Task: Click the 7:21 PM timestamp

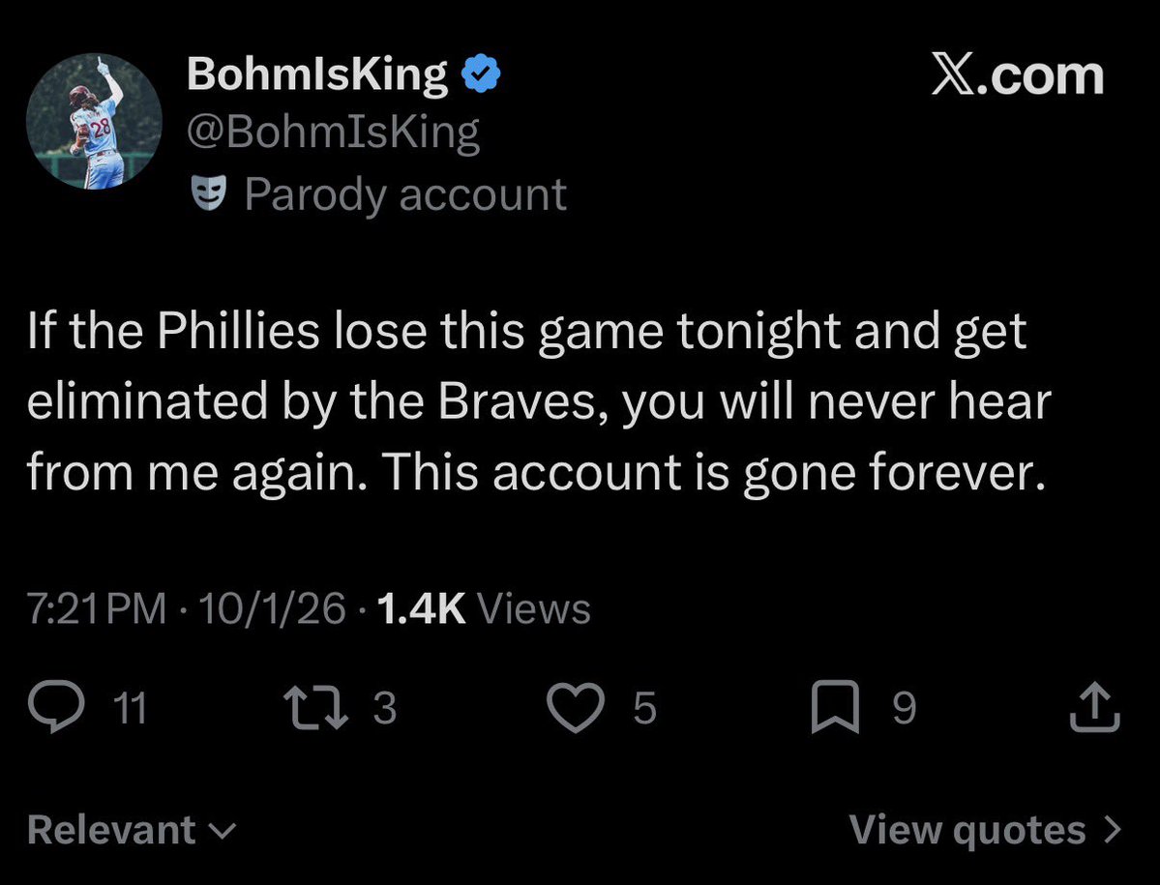Action: (x=97, y=609)
